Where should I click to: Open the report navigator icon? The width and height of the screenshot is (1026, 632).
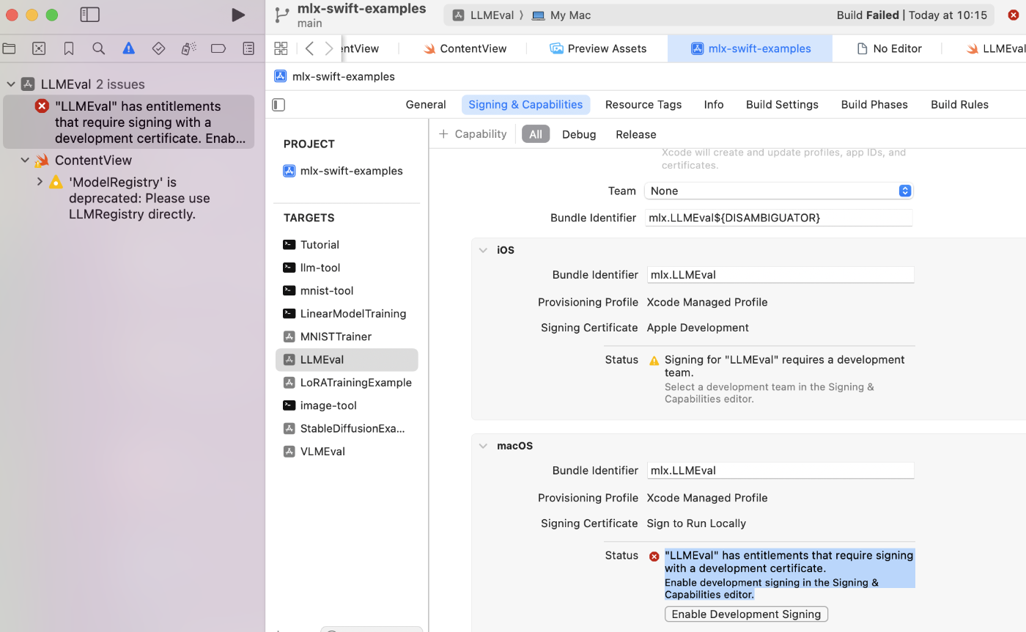click(248, 48)
